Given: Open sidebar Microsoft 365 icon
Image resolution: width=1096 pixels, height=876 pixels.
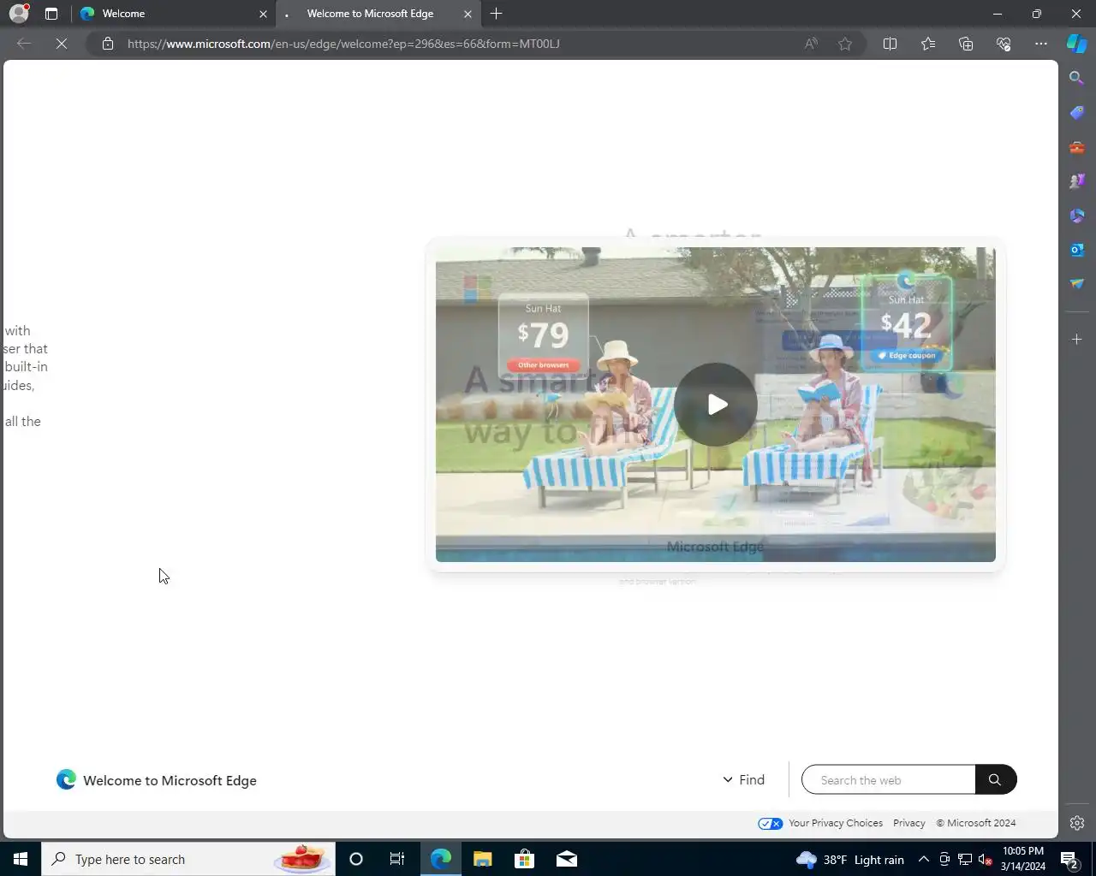Looking at the screenshot, I should click(x=1077, y=216).
